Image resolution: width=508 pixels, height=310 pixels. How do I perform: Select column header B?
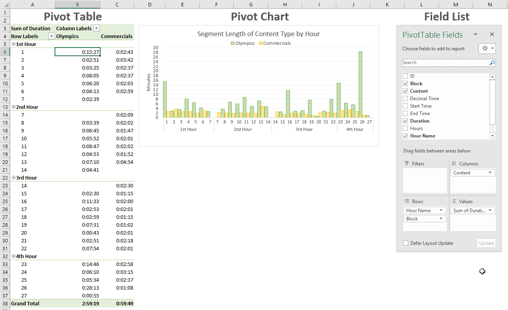coord(77,4)
